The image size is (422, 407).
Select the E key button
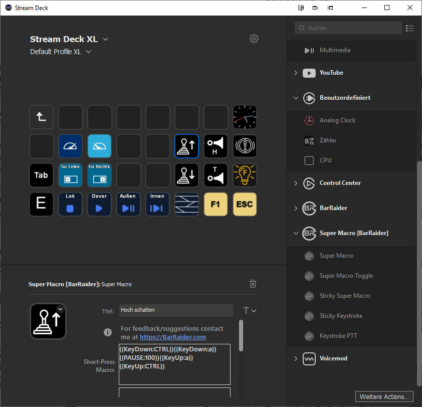coord(41,205)
